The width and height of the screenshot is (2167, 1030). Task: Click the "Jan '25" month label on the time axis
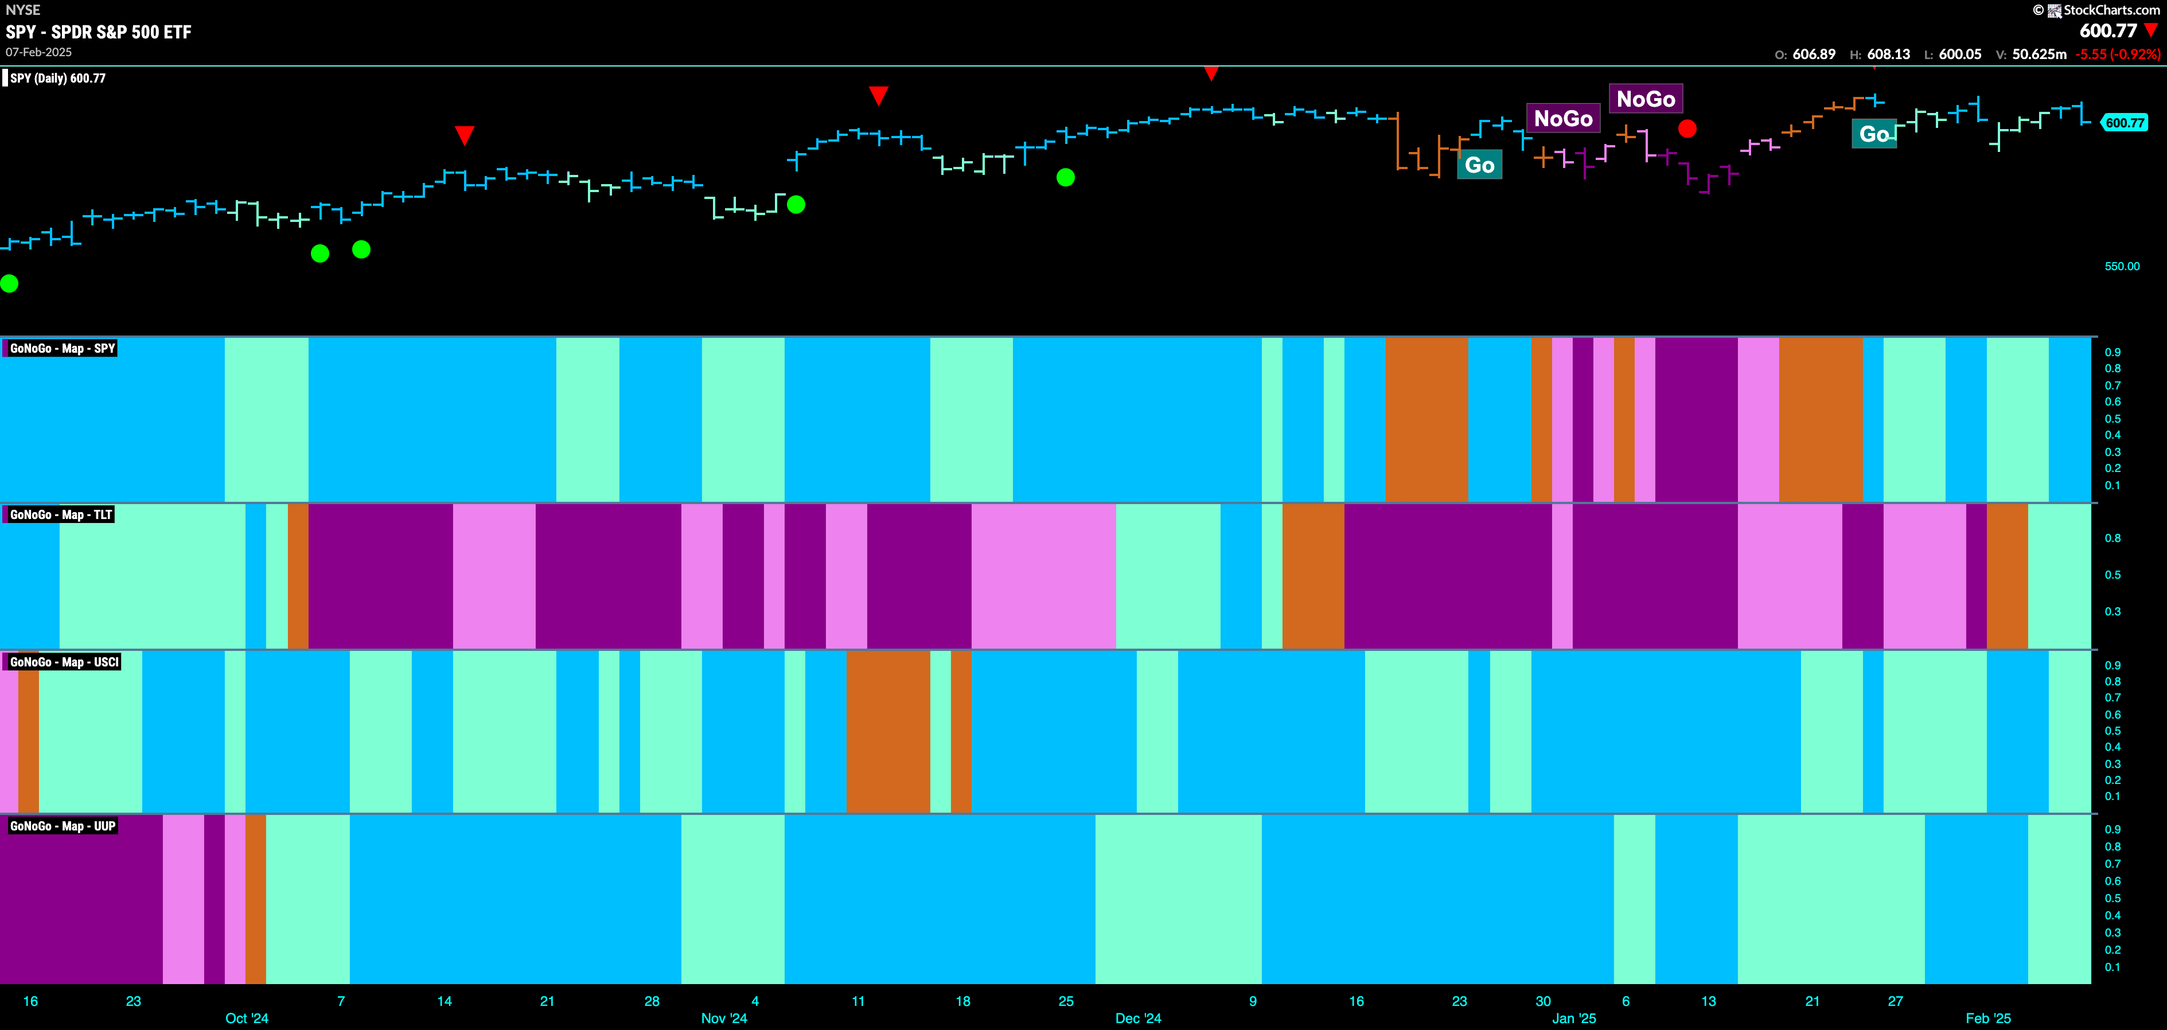[1574, 1018]
